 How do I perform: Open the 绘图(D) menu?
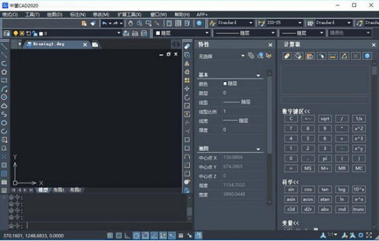55,15
